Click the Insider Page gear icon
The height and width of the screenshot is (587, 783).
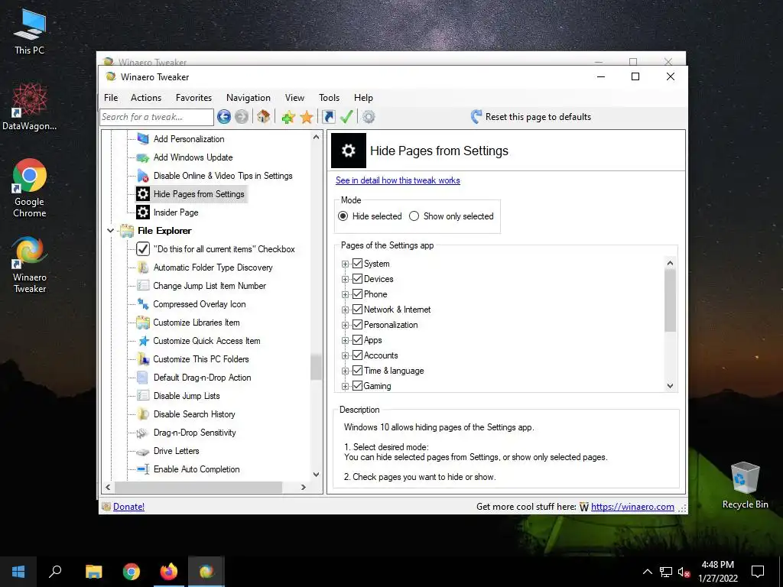coord(143,212)
